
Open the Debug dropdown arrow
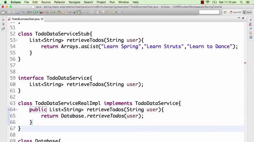[31, 12]
